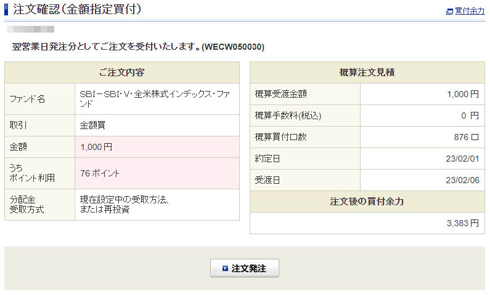
Task: Click the 概算受渡金額 1,000円 value
Action: [x=462, y=94]
